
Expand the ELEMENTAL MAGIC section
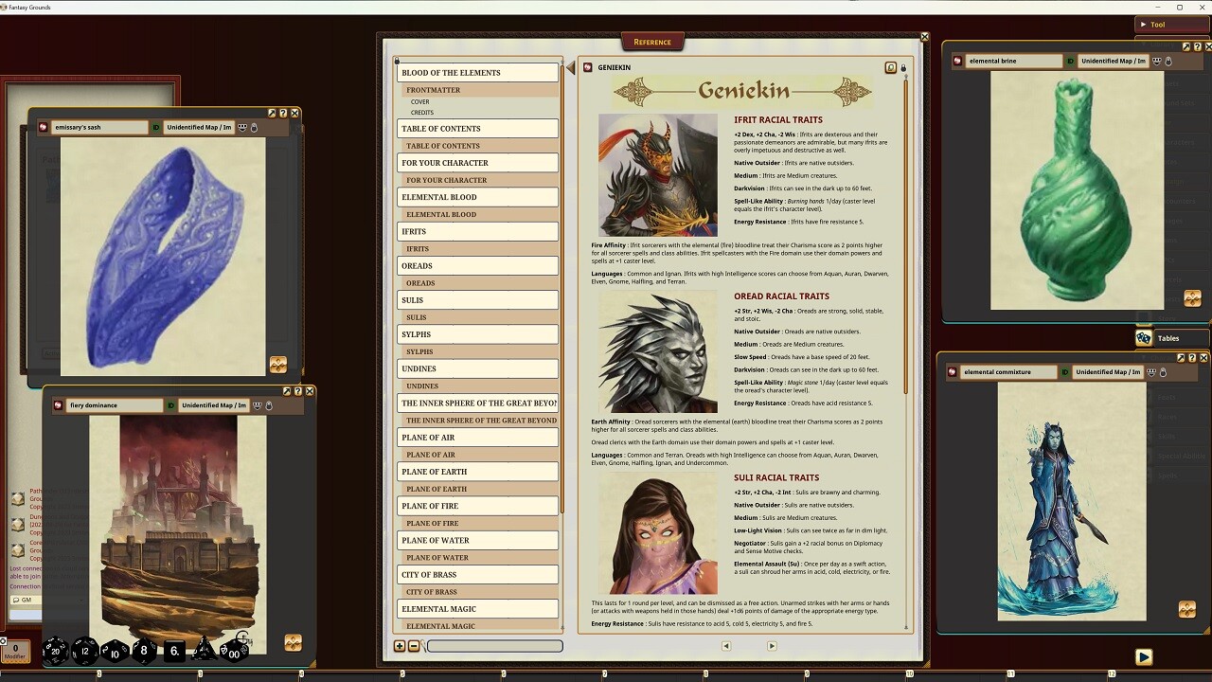coord(476,608)
